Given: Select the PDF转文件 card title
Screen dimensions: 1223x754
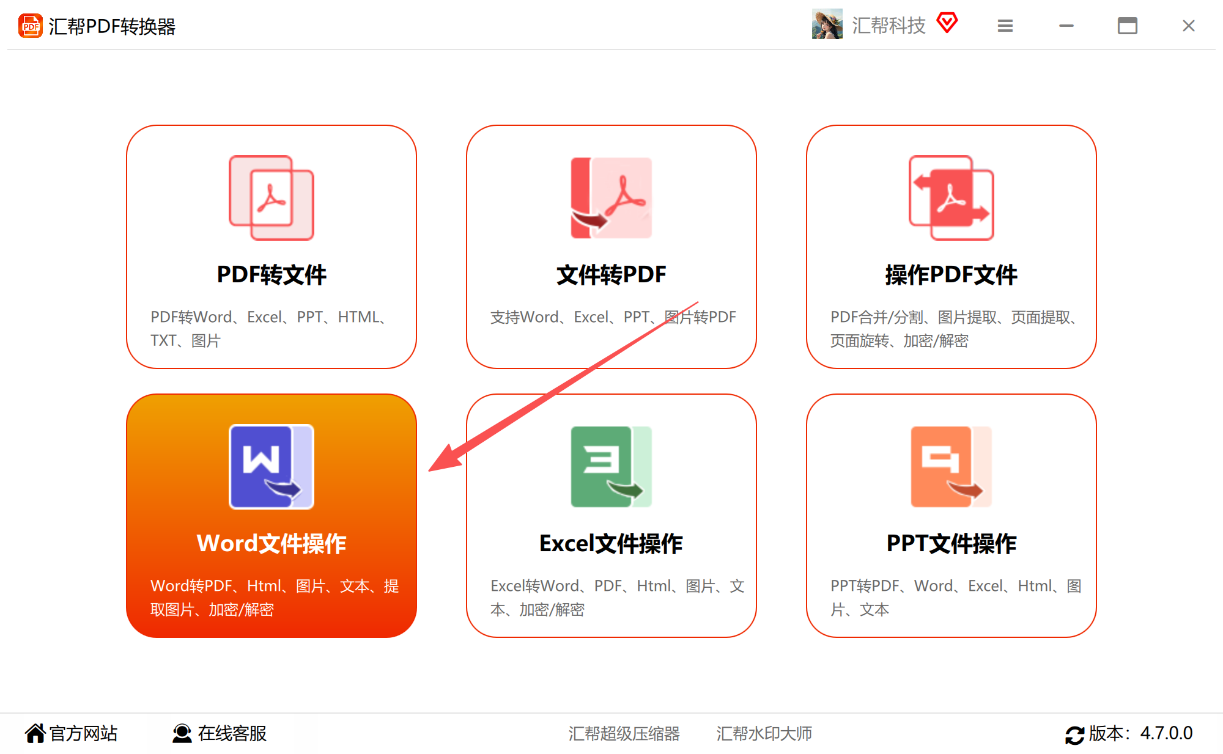Looking at the screenshot, I should coord(272,274).
